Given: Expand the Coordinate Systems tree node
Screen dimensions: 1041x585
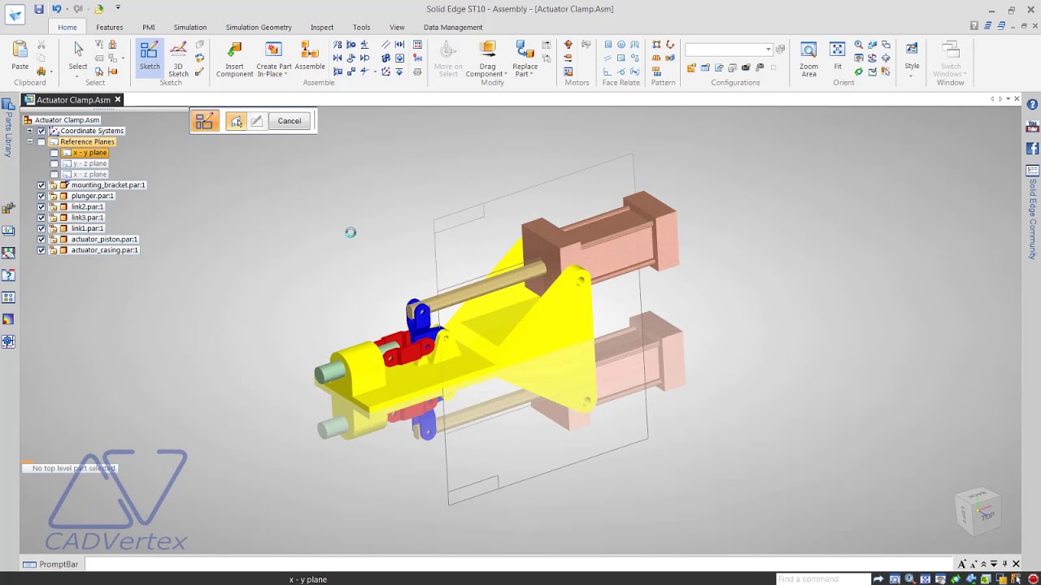Looking at the screenshot, I should [30, 131].
